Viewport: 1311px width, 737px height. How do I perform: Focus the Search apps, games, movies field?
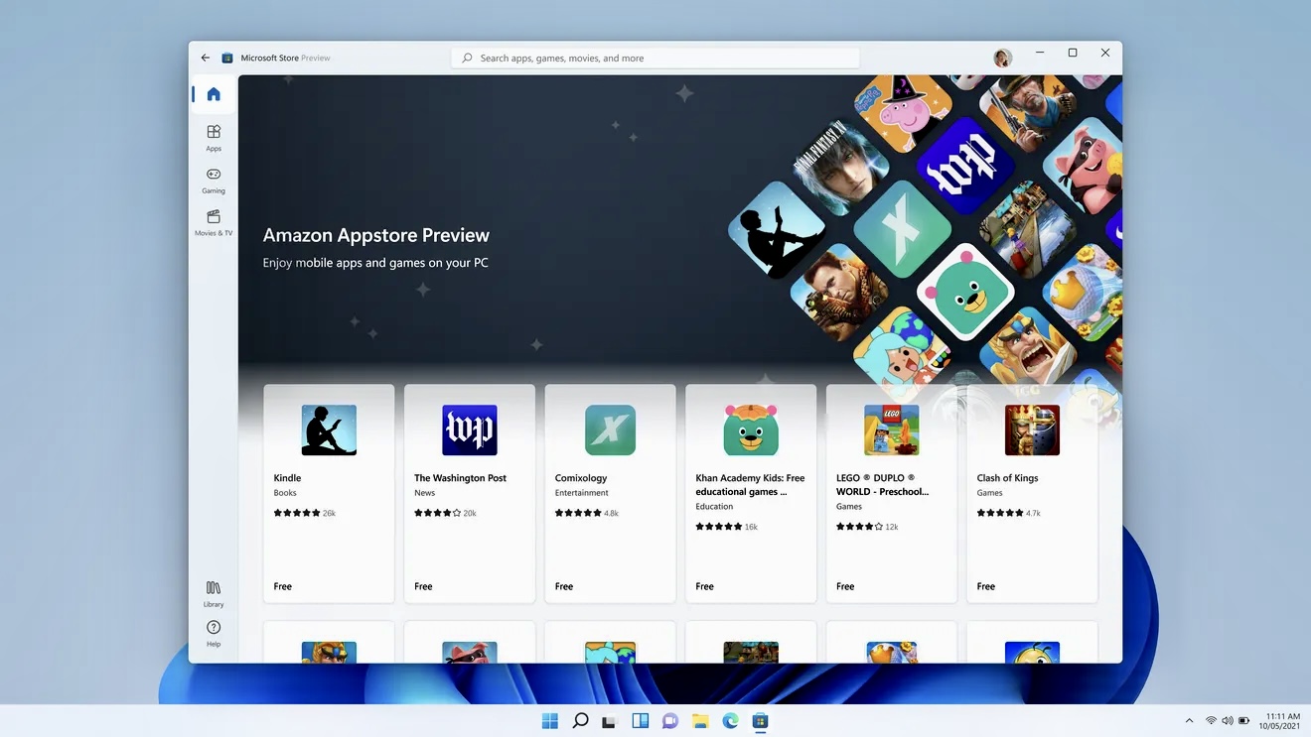pyautogui.click(x=655, y=58)
